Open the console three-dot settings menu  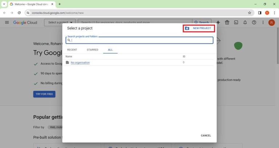point(263,22)
